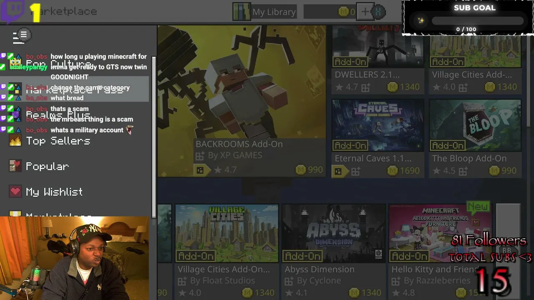Click the pack icon on Eternal Caves card

point(355,171)
